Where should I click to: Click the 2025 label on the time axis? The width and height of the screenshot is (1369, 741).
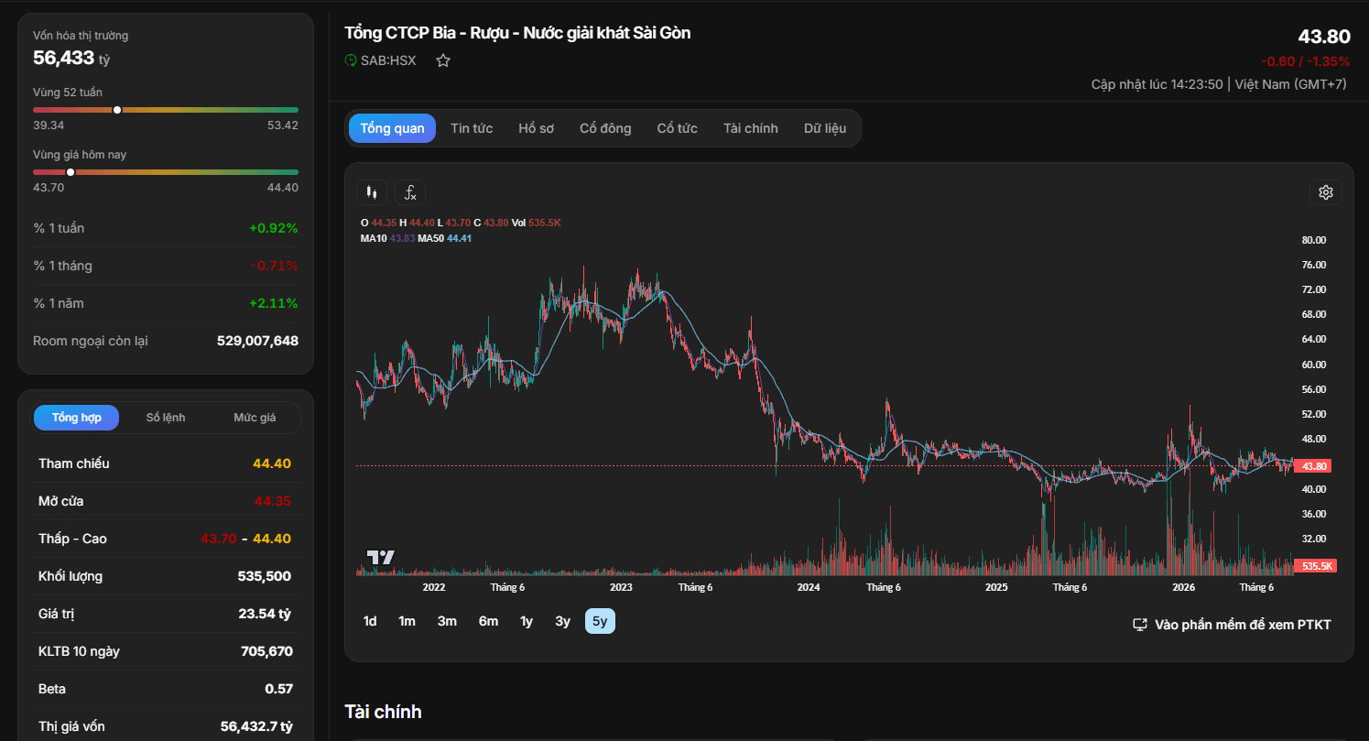(996, 587)
